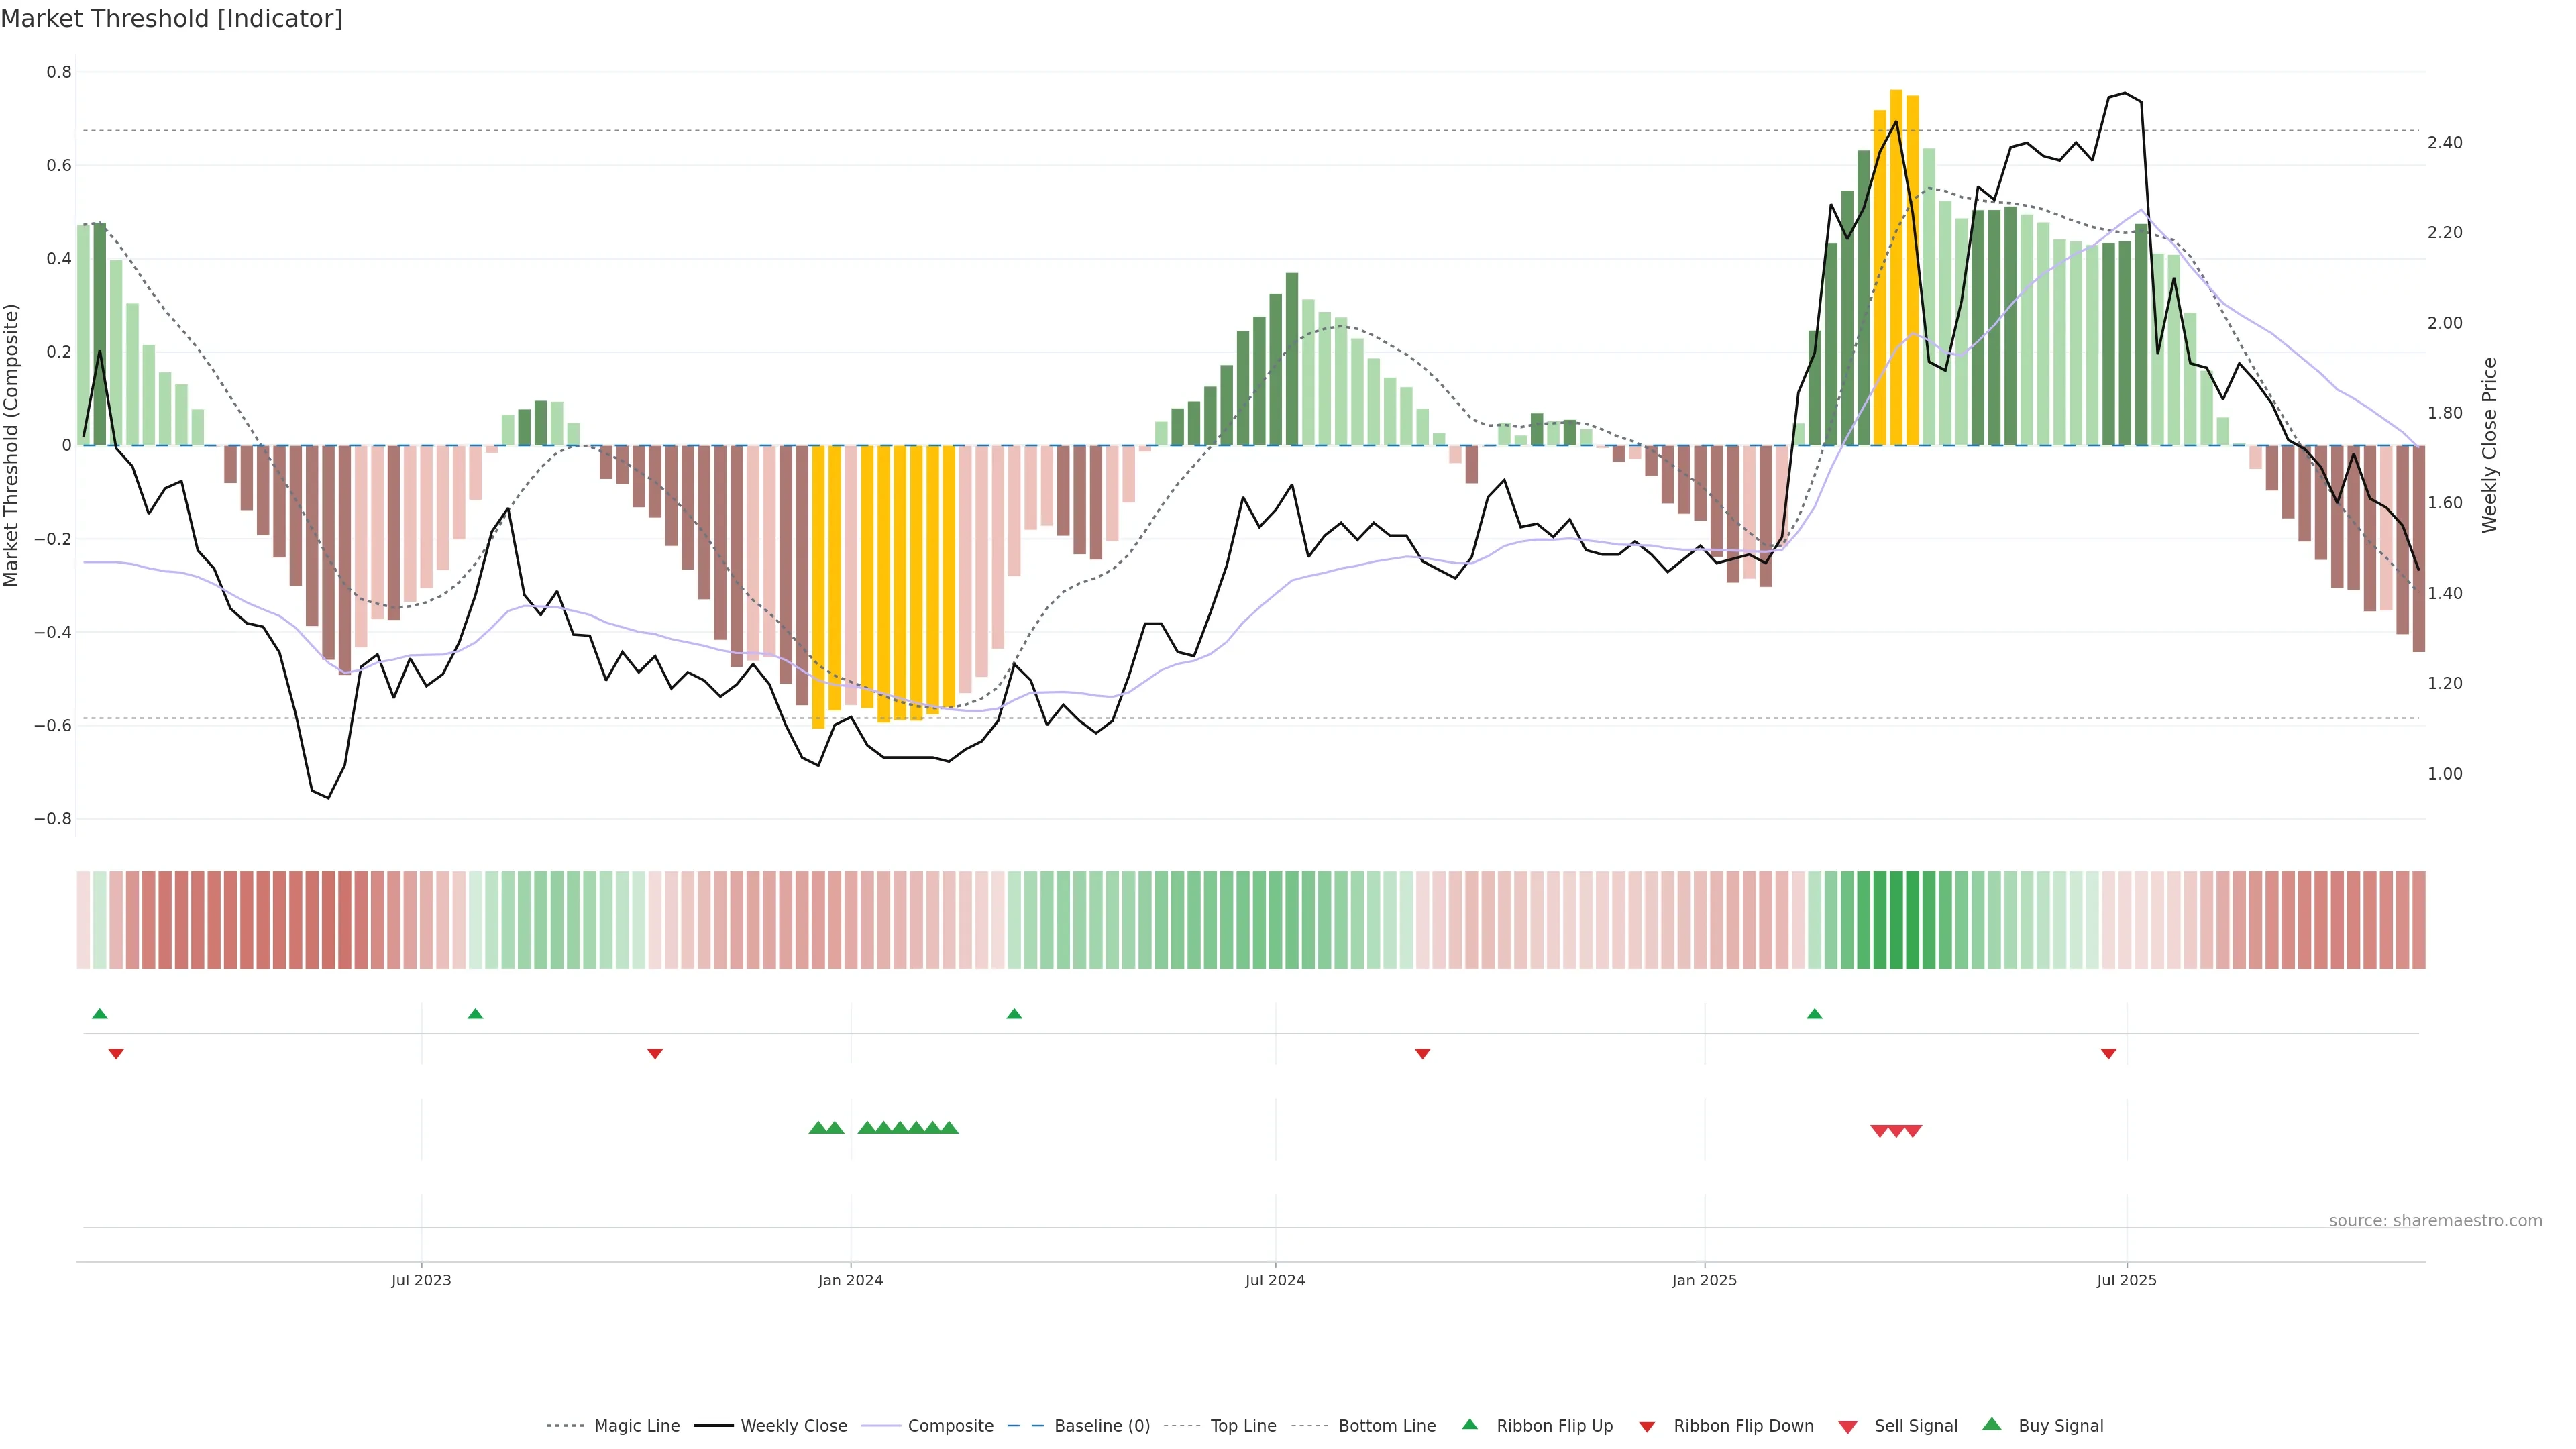Click the Jan 2024 x-axis label
The width and height of the screenshot is (2576, 1449).
pos(850,1280)
